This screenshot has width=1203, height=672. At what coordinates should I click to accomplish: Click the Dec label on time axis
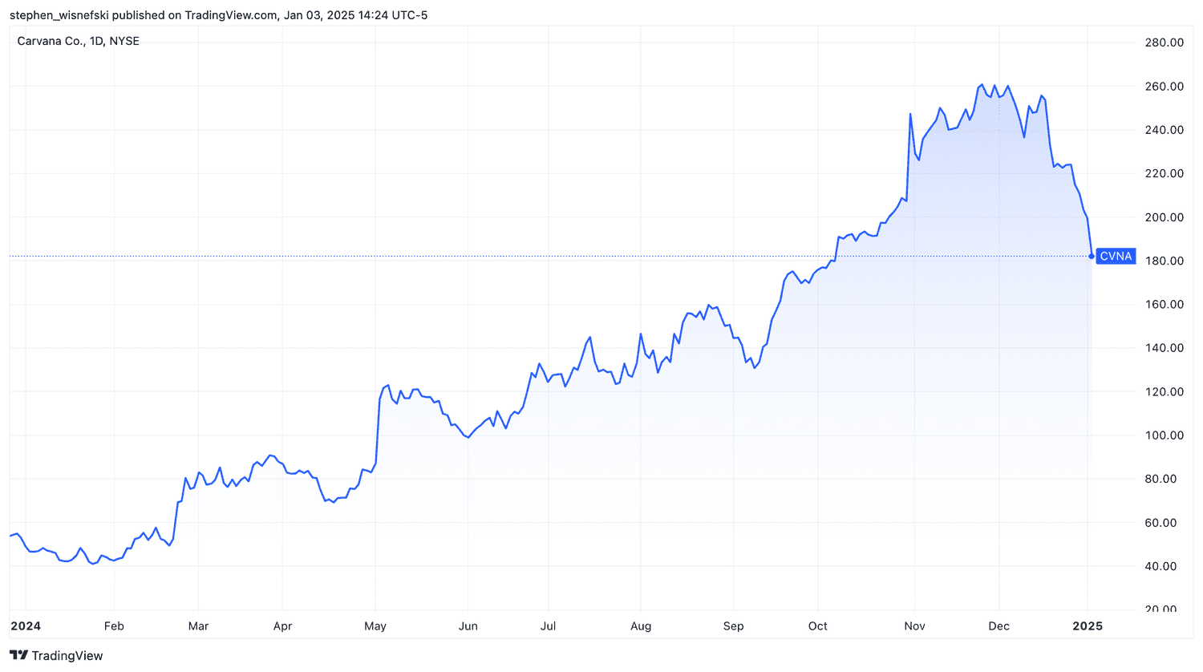click(998, 626)
